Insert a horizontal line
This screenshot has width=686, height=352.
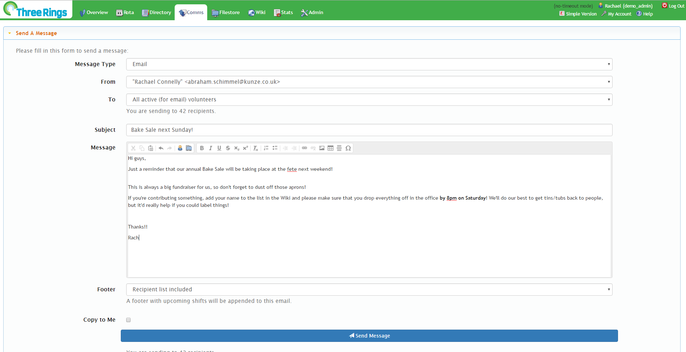339,148
